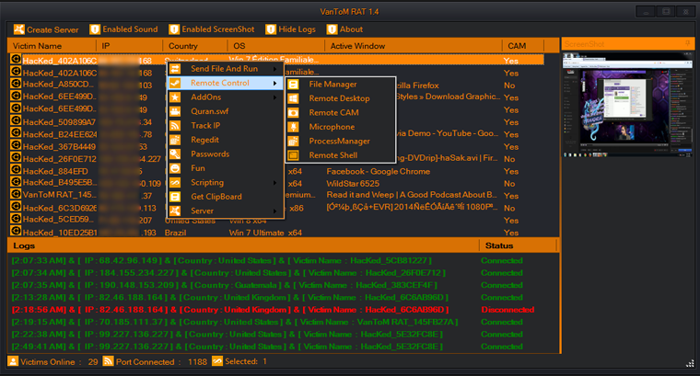This screenshot has height=376, width=700.
Task: Click the Quran.swf camera icon
Action: [175, 111]
